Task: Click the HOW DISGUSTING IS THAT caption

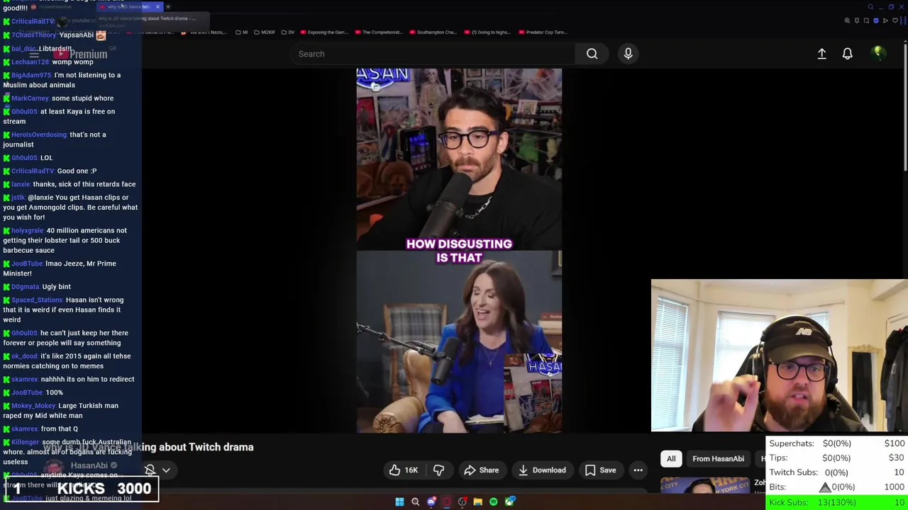Action: point(459,251)
